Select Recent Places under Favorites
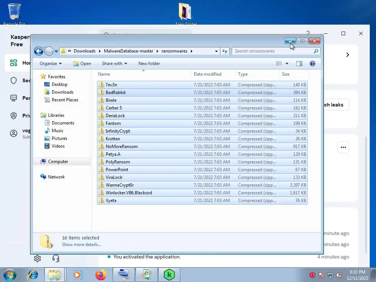Screen dimensions: 376x282 click(x=65, y=100)
